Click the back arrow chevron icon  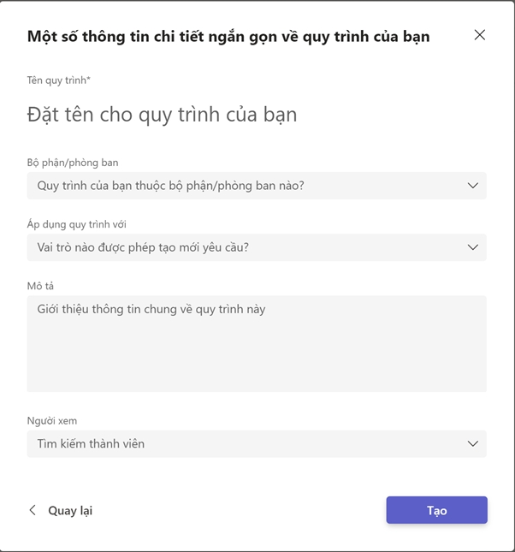coord(33,510)
